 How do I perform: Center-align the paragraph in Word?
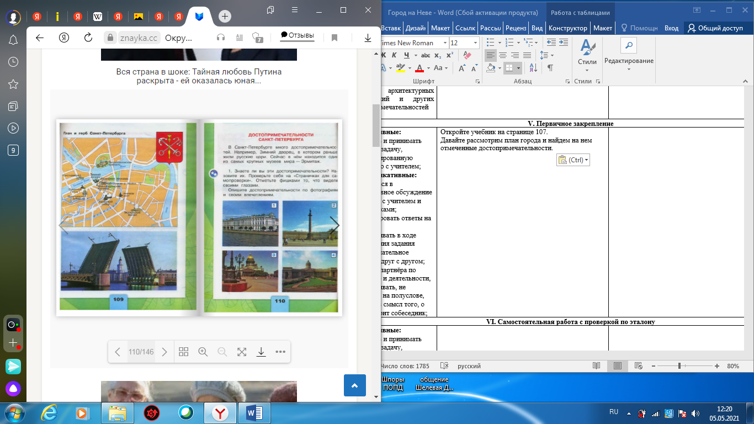click(503, 55)
